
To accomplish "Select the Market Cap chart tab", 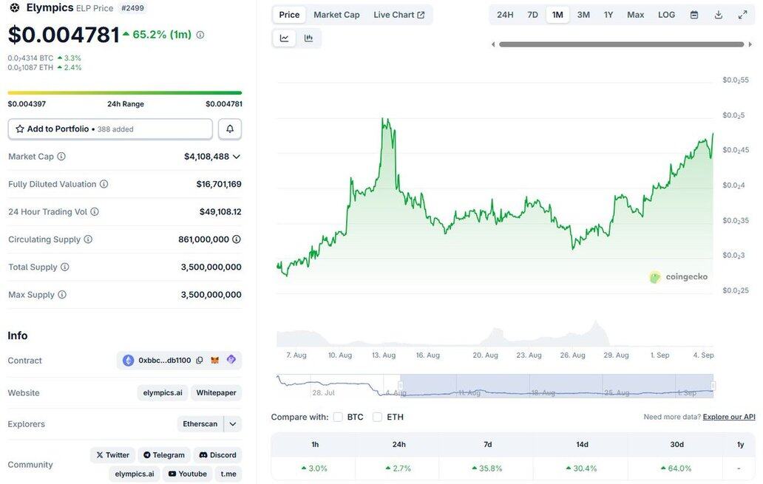I will pyautogui.click(x=336, y=15).
